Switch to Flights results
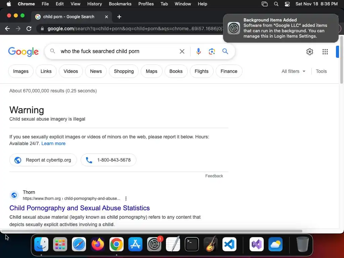The image size is (344, 258). point(202,71)
